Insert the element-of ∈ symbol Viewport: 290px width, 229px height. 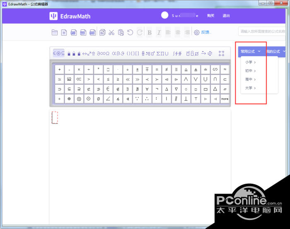108,89
